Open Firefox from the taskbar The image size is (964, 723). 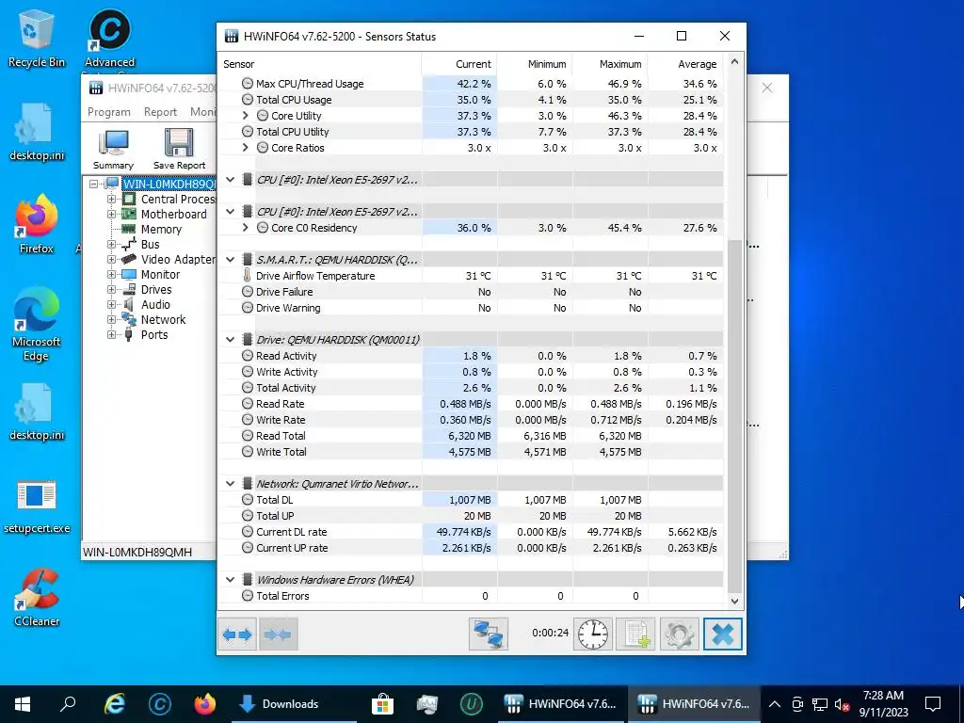[x=204, y=704]
